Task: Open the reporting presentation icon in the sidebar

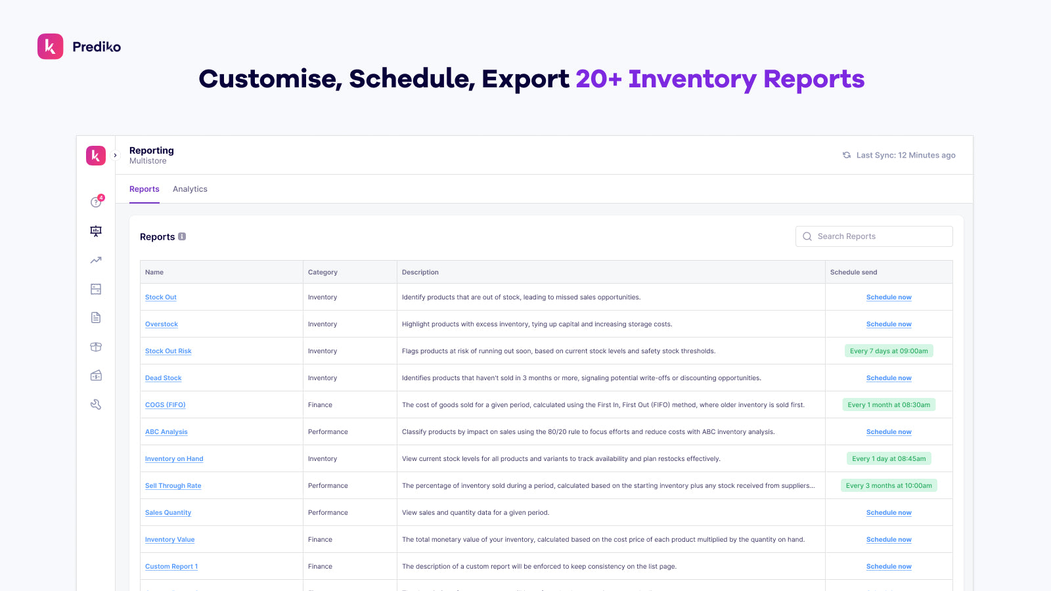Action: [96, 230]
